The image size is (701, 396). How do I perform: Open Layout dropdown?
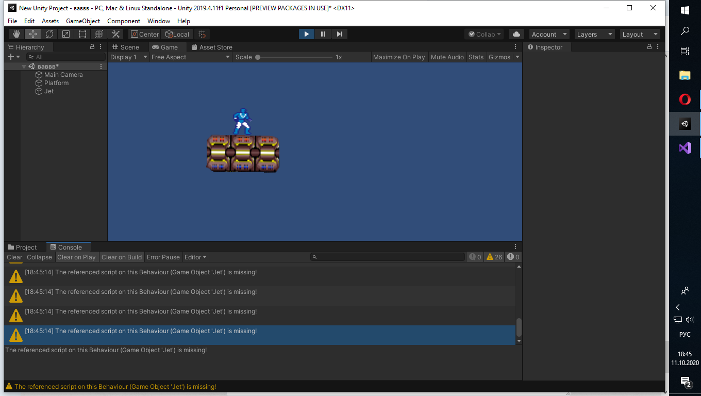640,34
